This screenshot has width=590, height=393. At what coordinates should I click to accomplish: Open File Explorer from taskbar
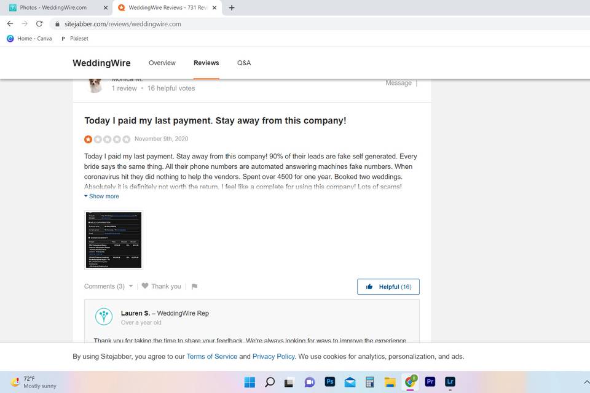(x=390, y=382)
